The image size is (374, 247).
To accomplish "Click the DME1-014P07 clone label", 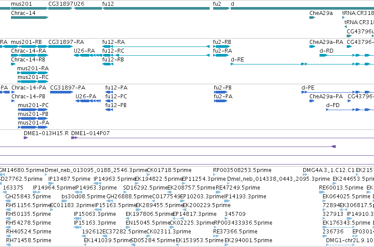I will [x=91, y=133].
